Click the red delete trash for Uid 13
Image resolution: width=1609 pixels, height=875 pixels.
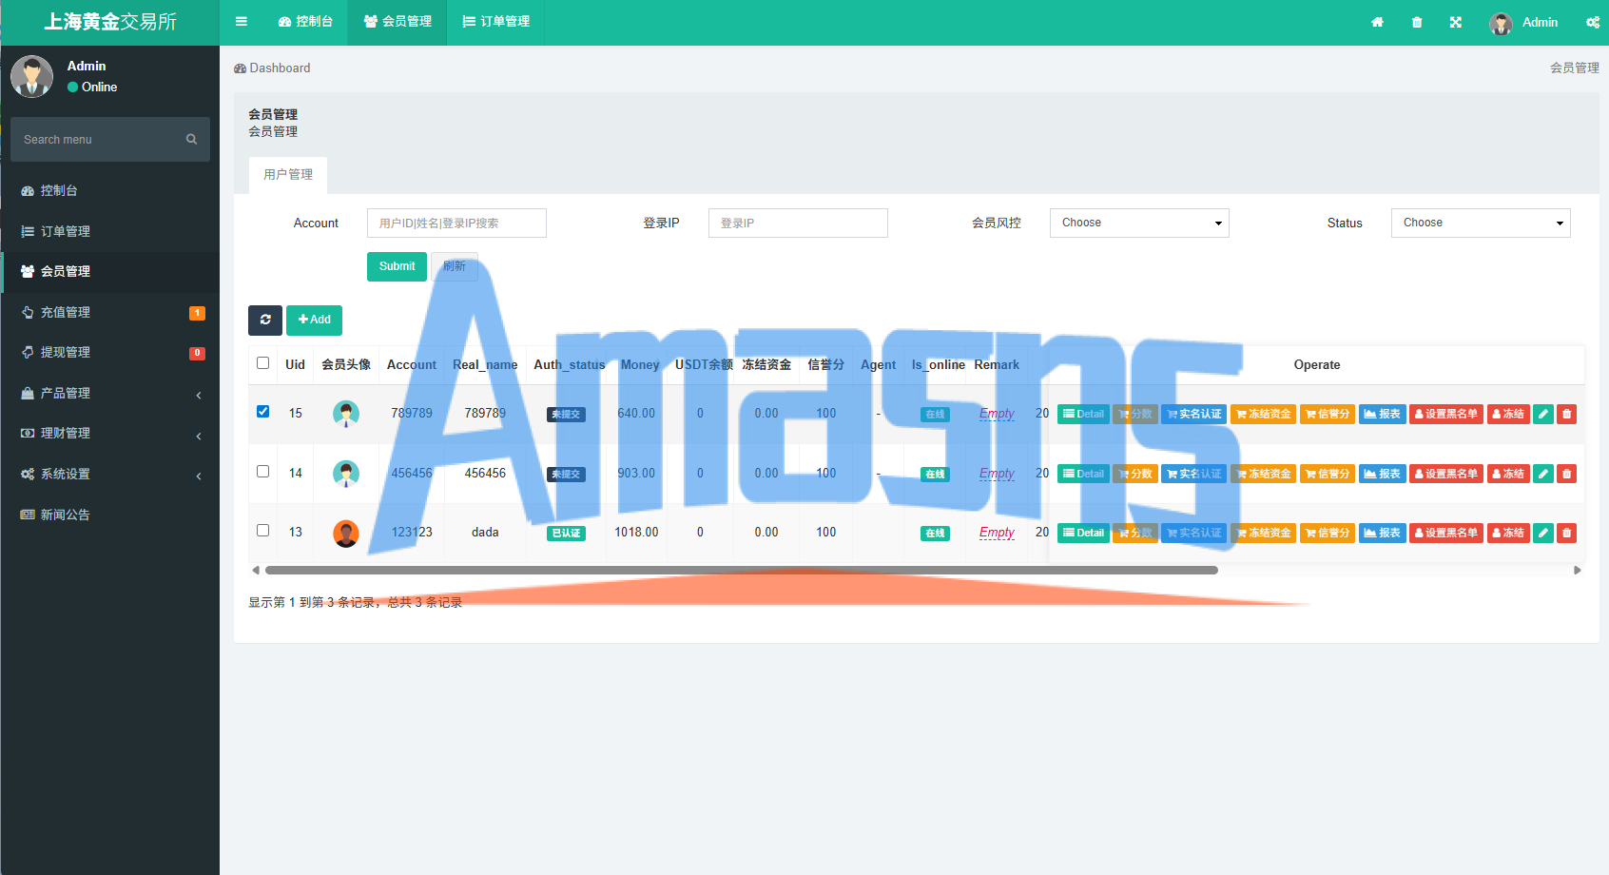click(x=1567, y=533)
